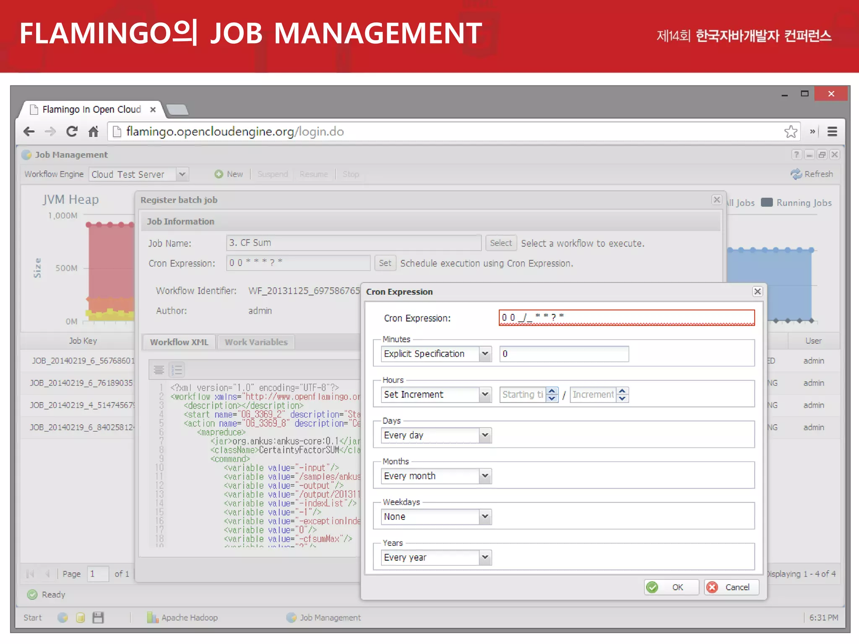The height and width of the screenshot is (644, 859).
Task: Go back with the browser back arrow
Action: (x=29, y=132)
